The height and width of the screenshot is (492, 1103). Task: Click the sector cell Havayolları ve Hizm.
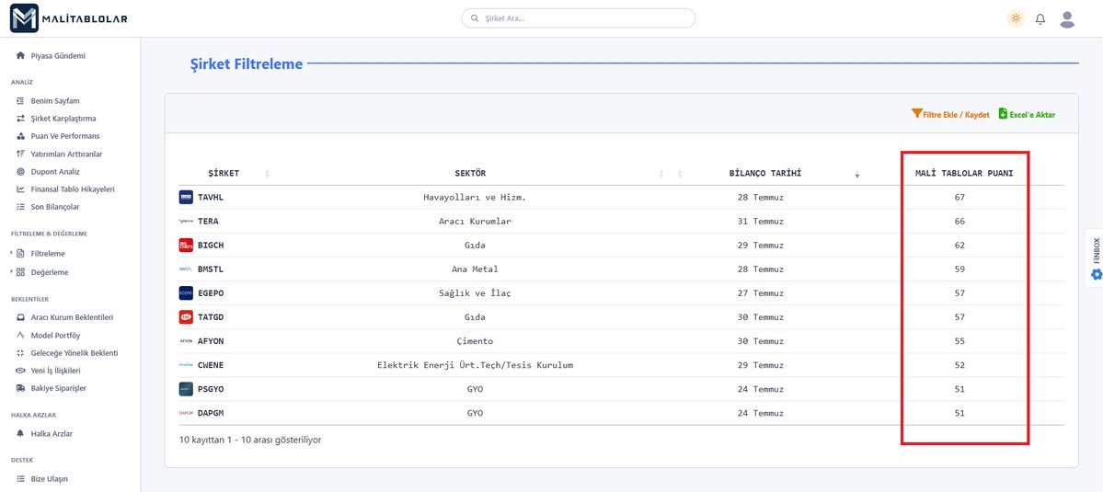tap(475, 198)
